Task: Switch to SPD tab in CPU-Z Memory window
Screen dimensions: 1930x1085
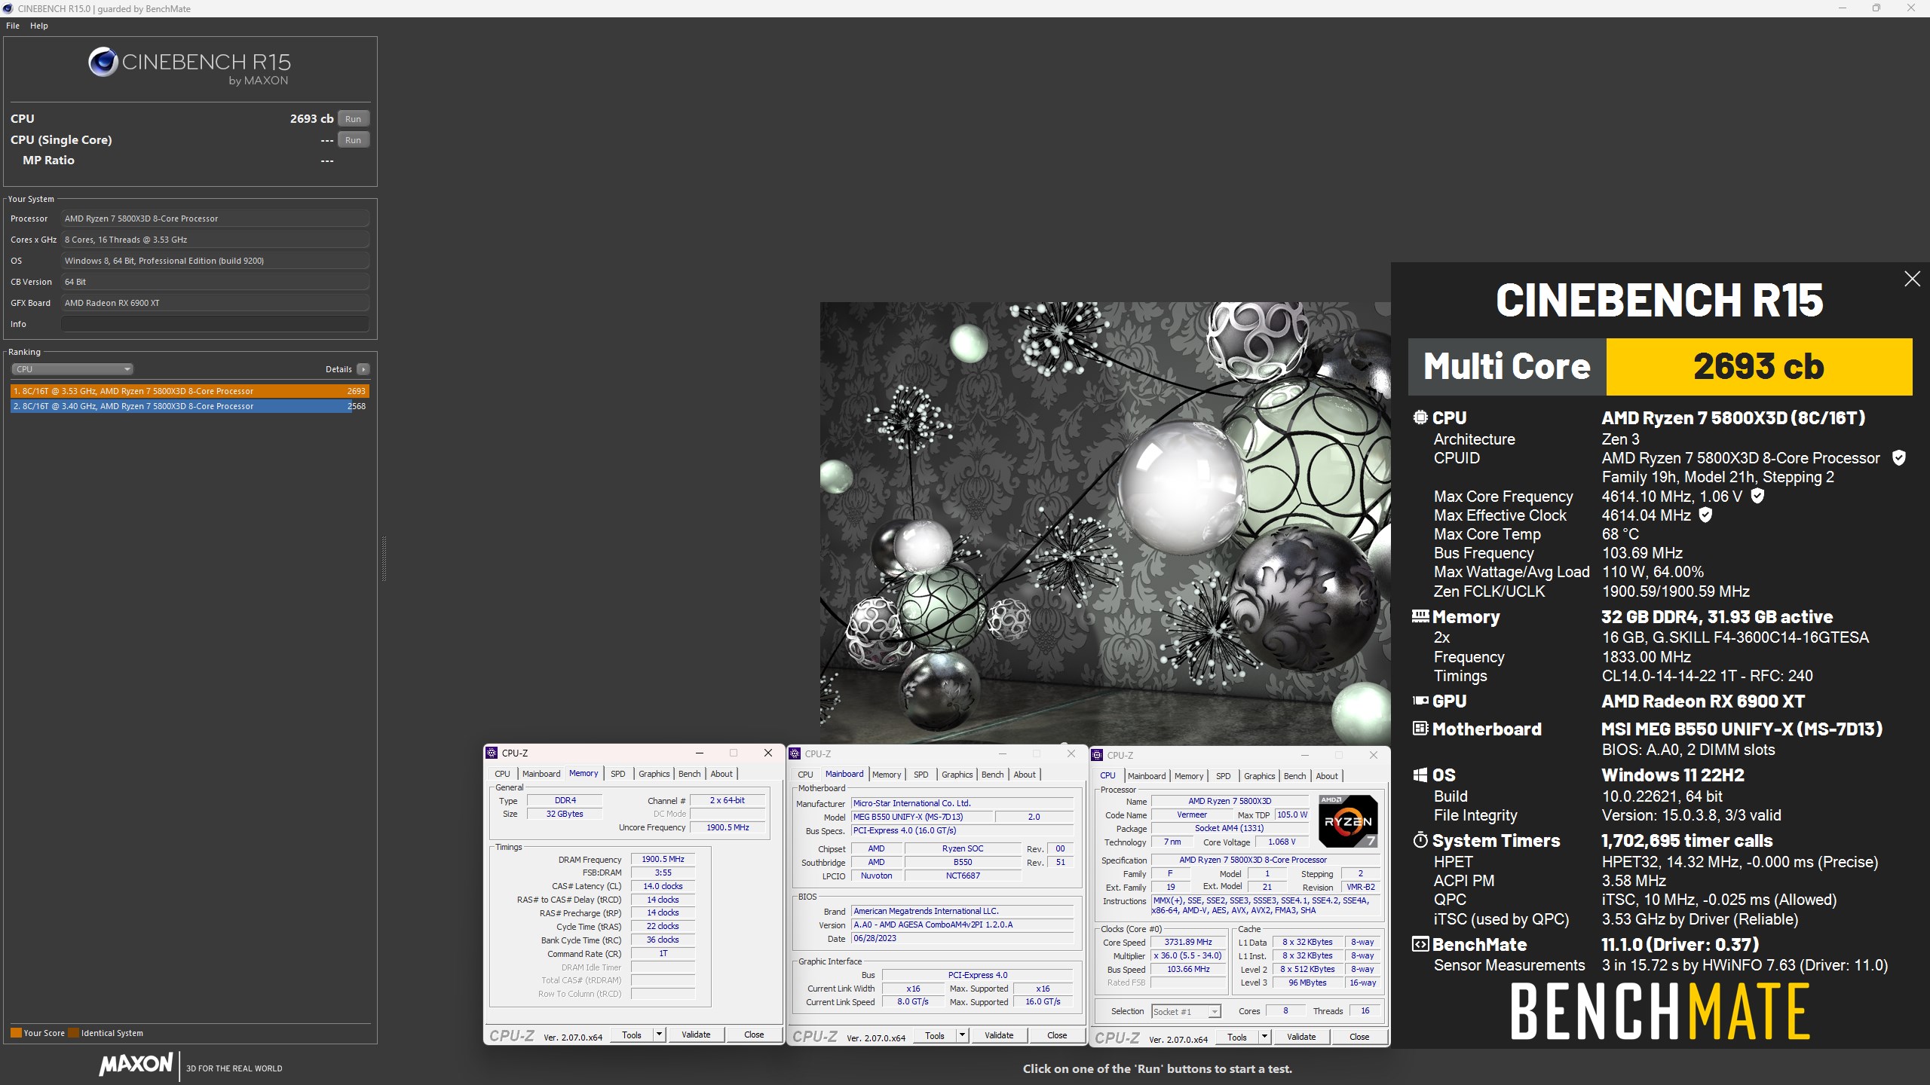Action: pyautogui.click(x=617, y=774)
